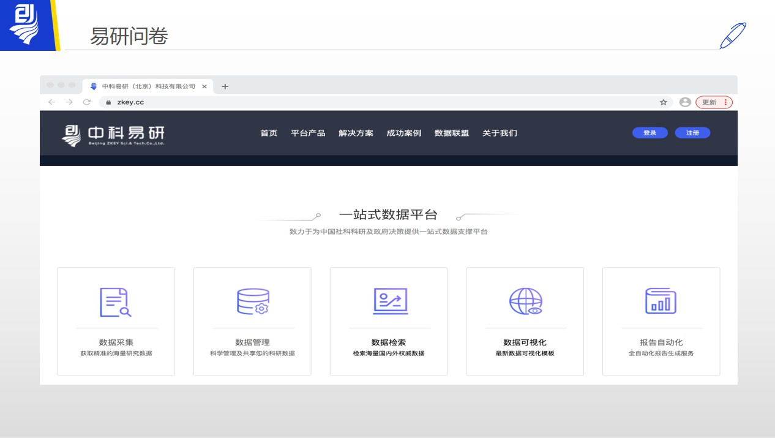Click the 数据可视化 globe icon
Viewport: 775px width, 438px height.
point(525,300)
